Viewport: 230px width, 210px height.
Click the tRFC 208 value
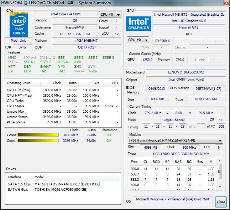pyautogui.click(x=221, y=127)
